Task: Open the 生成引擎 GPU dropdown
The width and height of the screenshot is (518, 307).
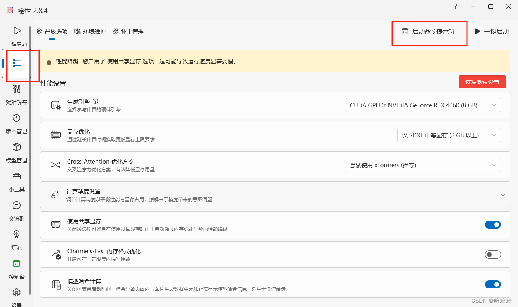Action: point(423,105)
